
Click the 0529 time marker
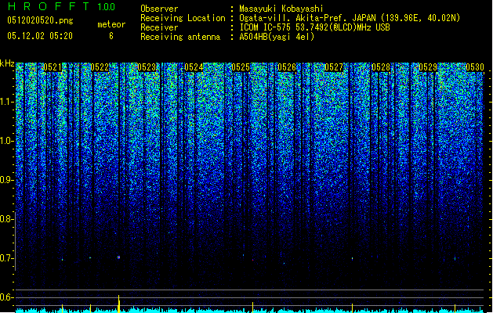pyautogui.click(x=428, y=67)
